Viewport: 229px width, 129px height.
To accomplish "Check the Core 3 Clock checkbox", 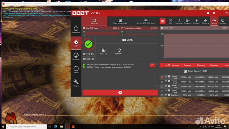I will point(162,91).
